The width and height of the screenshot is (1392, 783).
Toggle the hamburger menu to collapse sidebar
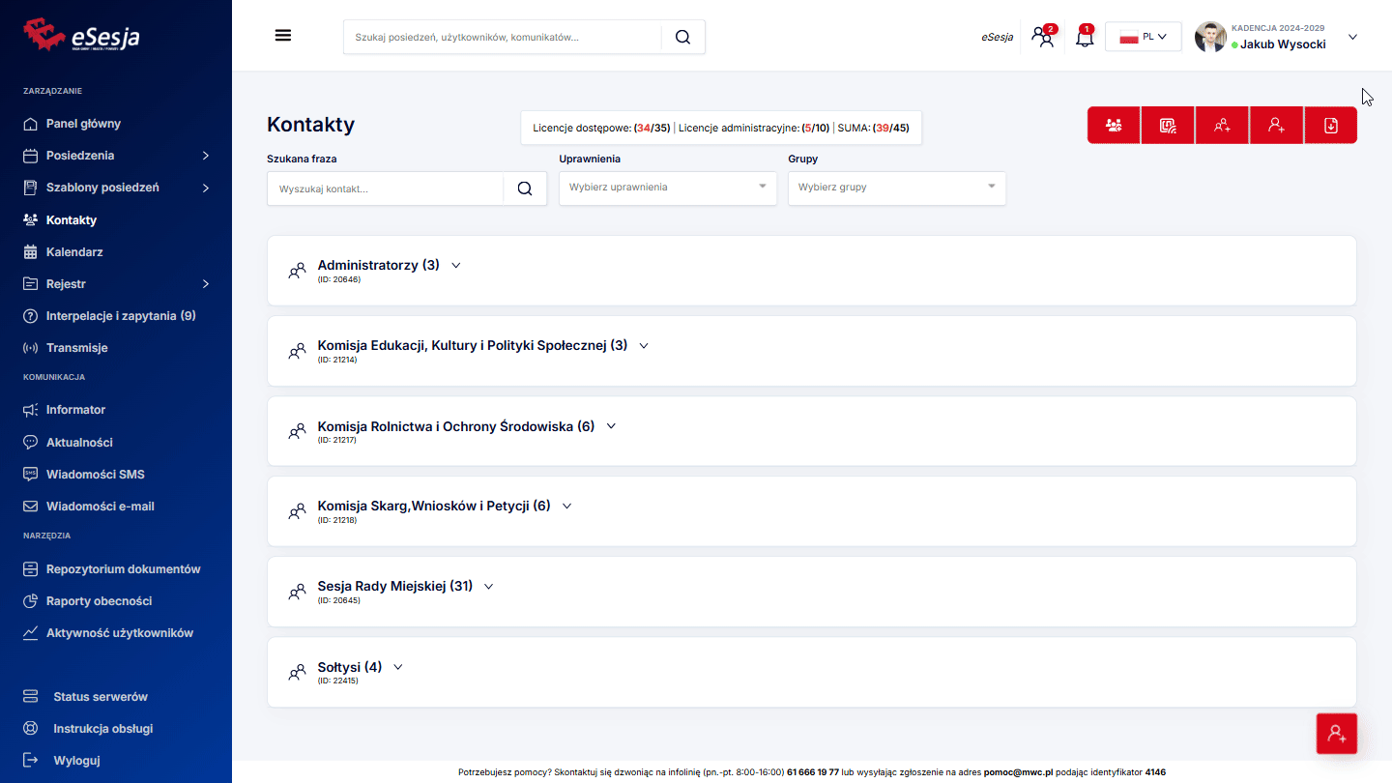[x=283, y=36]
